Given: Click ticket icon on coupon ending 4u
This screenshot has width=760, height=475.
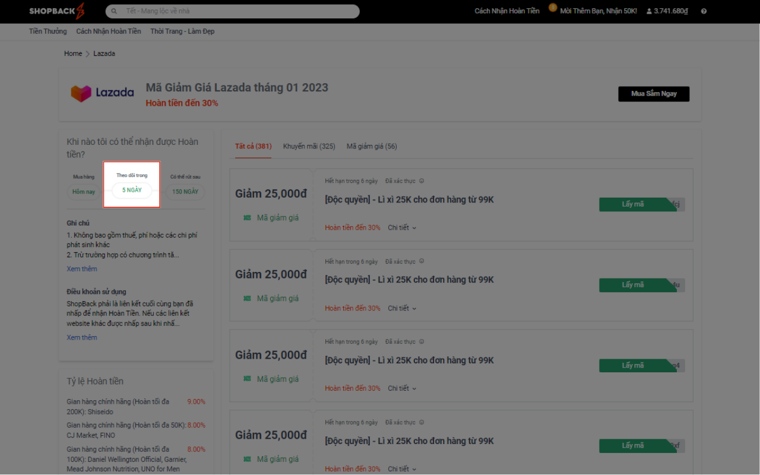Looking at the screenshot, I should tap(247, 299).
